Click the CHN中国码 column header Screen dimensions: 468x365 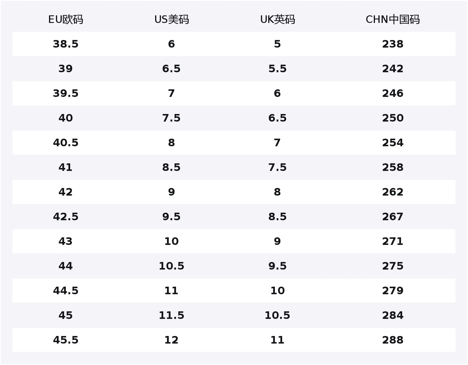392,20
